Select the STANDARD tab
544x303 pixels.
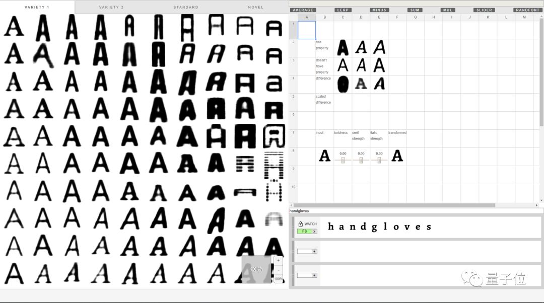pyautogui.click(x=186, y=7)
